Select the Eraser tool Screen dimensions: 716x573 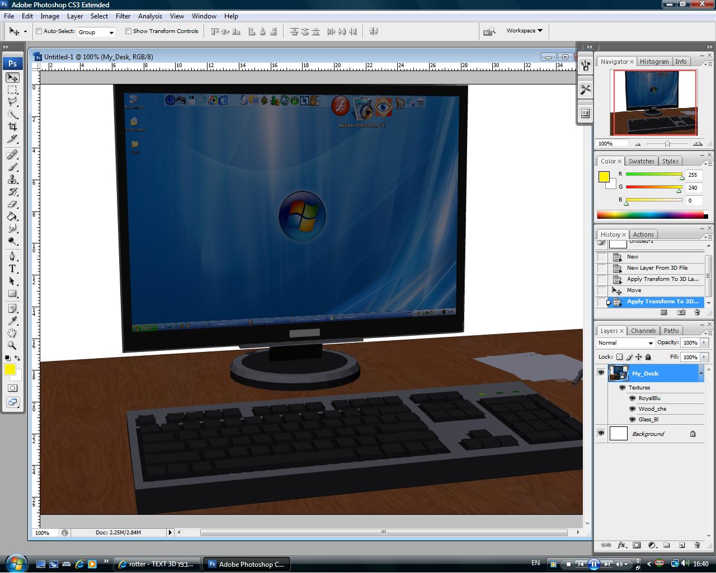(12, 204)
